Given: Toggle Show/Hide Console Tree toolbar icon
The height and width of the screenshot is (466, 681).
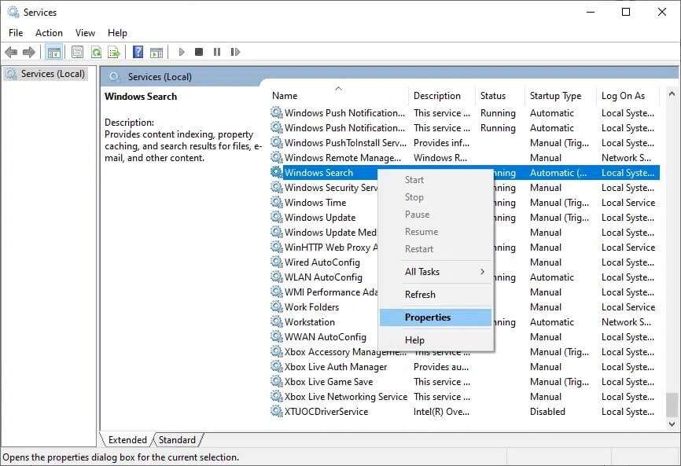Looking at the screenshot, I should coord(53,53).
